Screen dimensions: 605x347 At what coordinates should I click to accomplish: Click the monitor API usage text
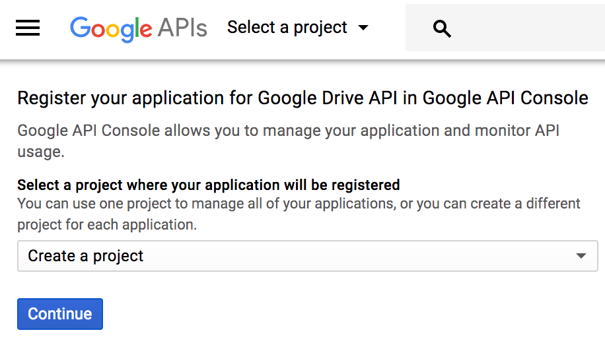(502, 131)
